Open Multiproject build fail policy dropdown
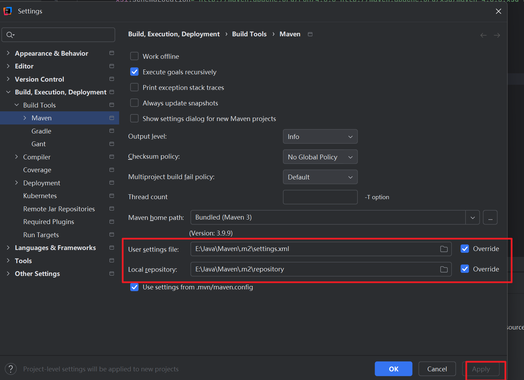 tap(320, 177)
